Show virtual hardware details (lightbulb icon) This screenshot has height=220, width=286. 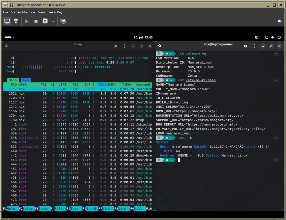(x=16, y=21)
